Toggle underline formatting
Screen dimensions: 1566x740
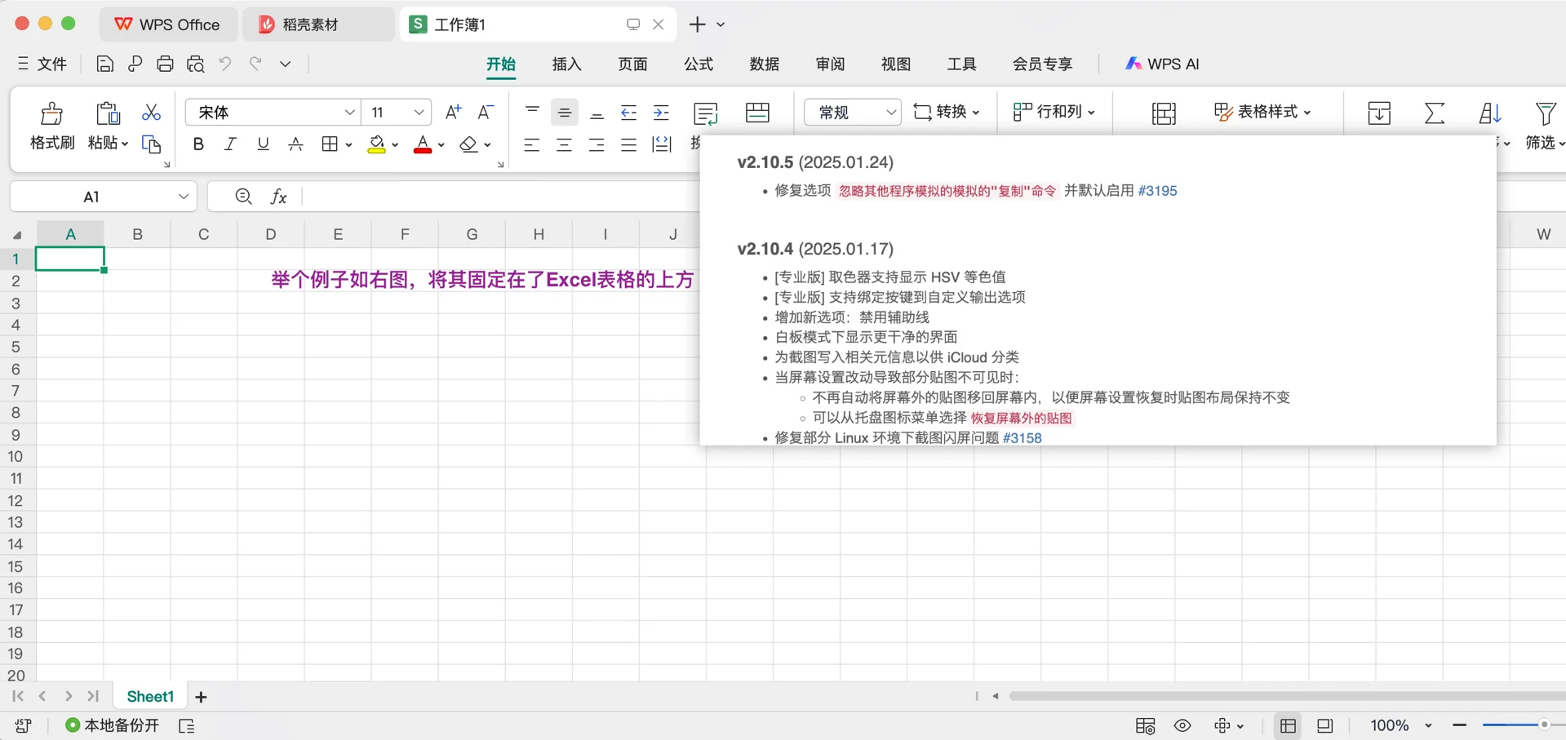click(262, 144)
